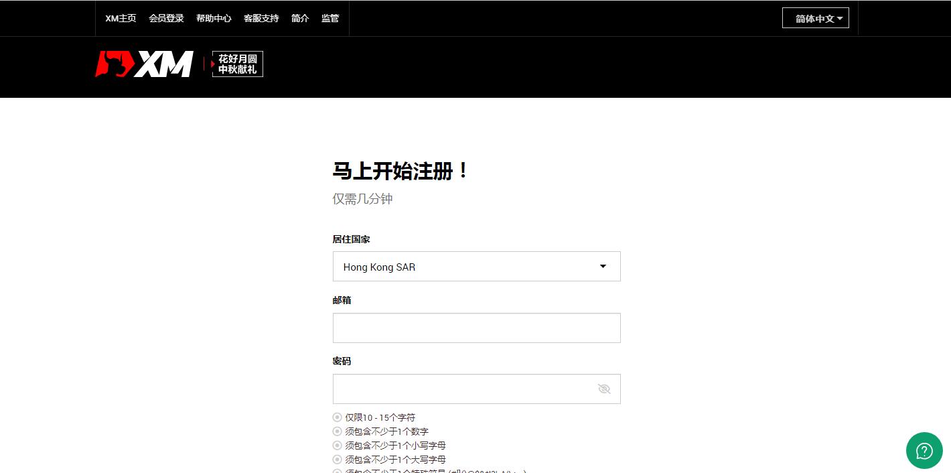Click the circle next to 须包含不少于1个大写字母
Viewport: 951px width, 473px height.
[x=337, y=460]
